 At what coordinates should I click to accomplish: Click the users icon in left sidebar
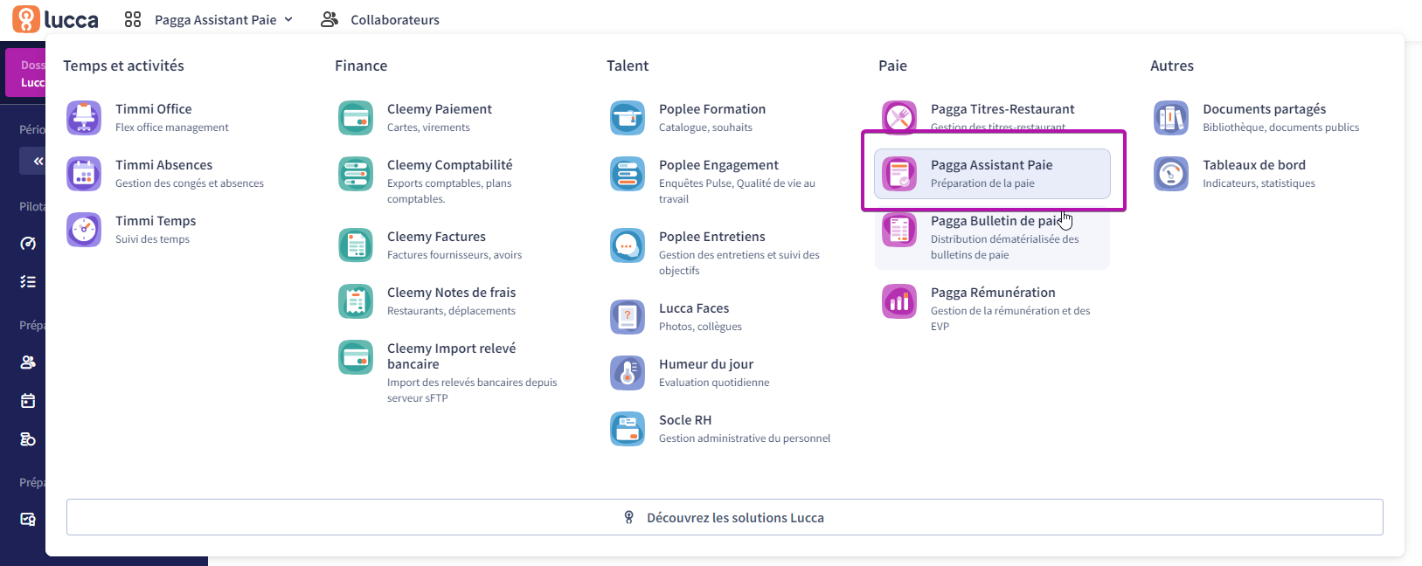point(28,362)
